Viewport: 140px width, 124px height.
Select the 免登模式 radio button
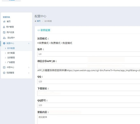pos(62,43)
